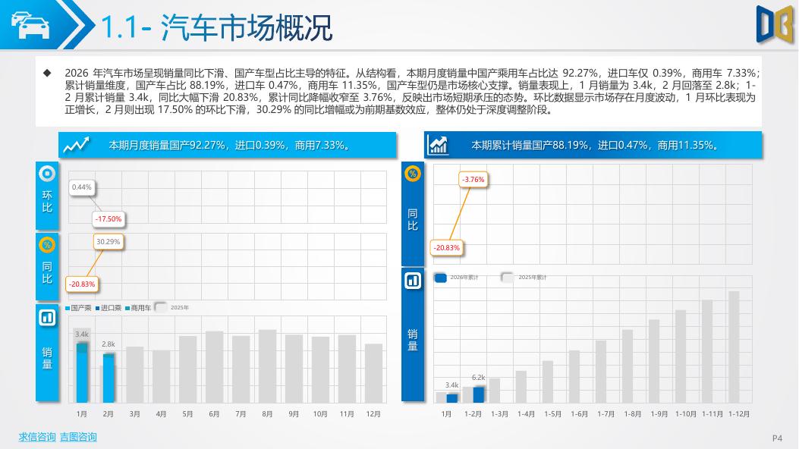Click the blue January bar in the monthly sales chart
799x449 pixels.
coord(82,373)
